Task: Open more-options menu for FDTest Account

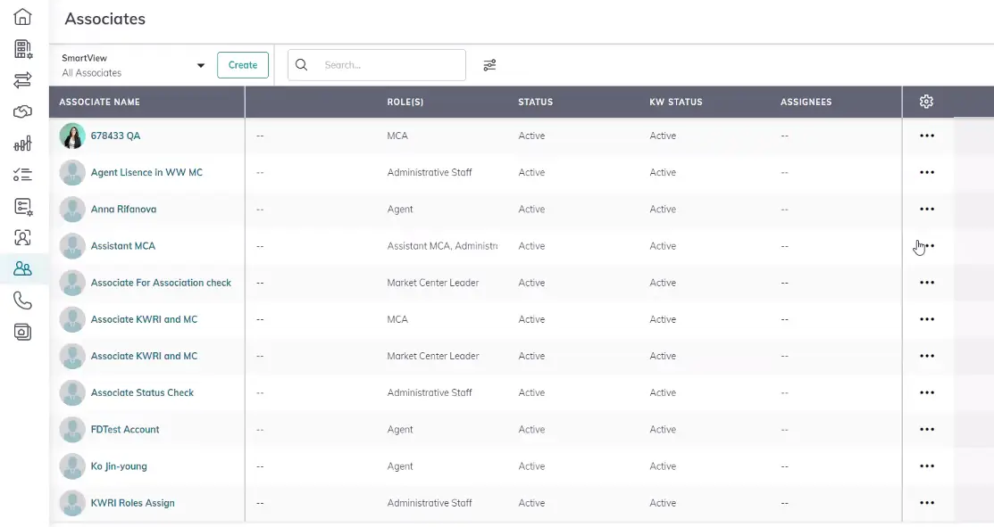Action: point(927,429)
